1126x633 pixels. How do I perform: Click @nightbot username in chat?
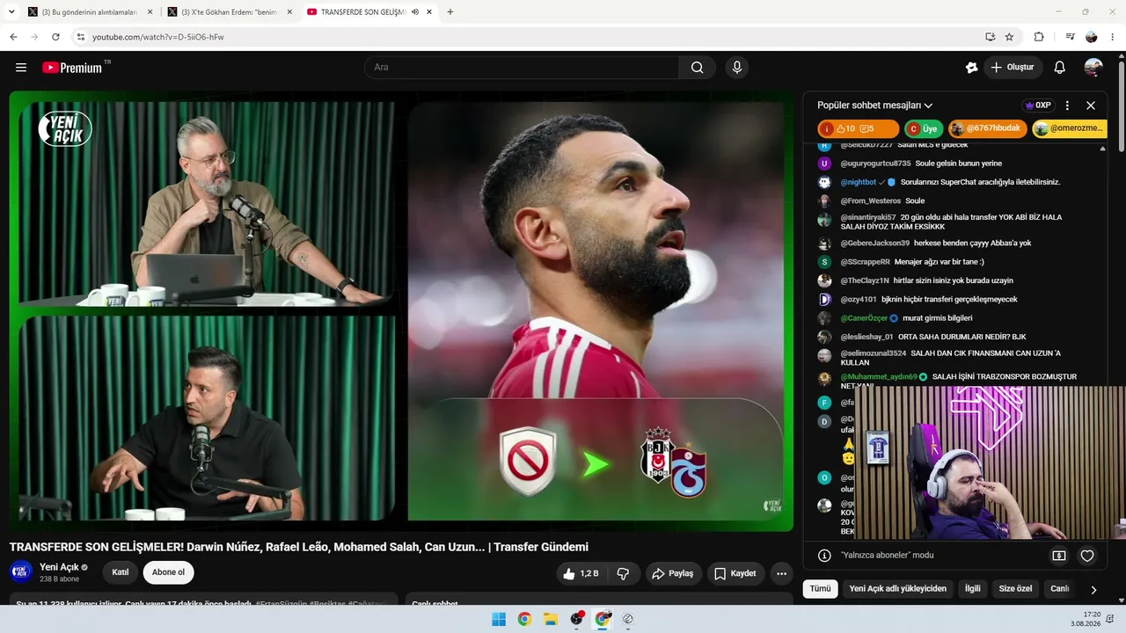click(859, 182)
